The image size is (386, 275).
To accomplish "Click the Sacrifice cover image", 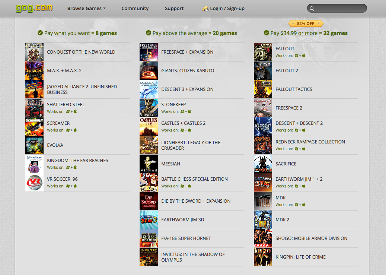I will point(263,164).
